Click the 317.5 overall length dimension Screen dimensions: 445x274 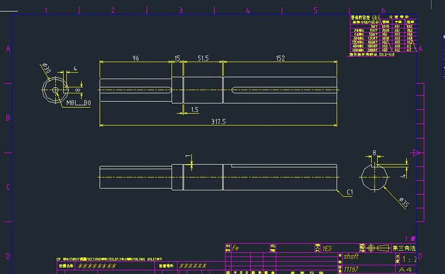pyautogui.click(x=218, y=121)
